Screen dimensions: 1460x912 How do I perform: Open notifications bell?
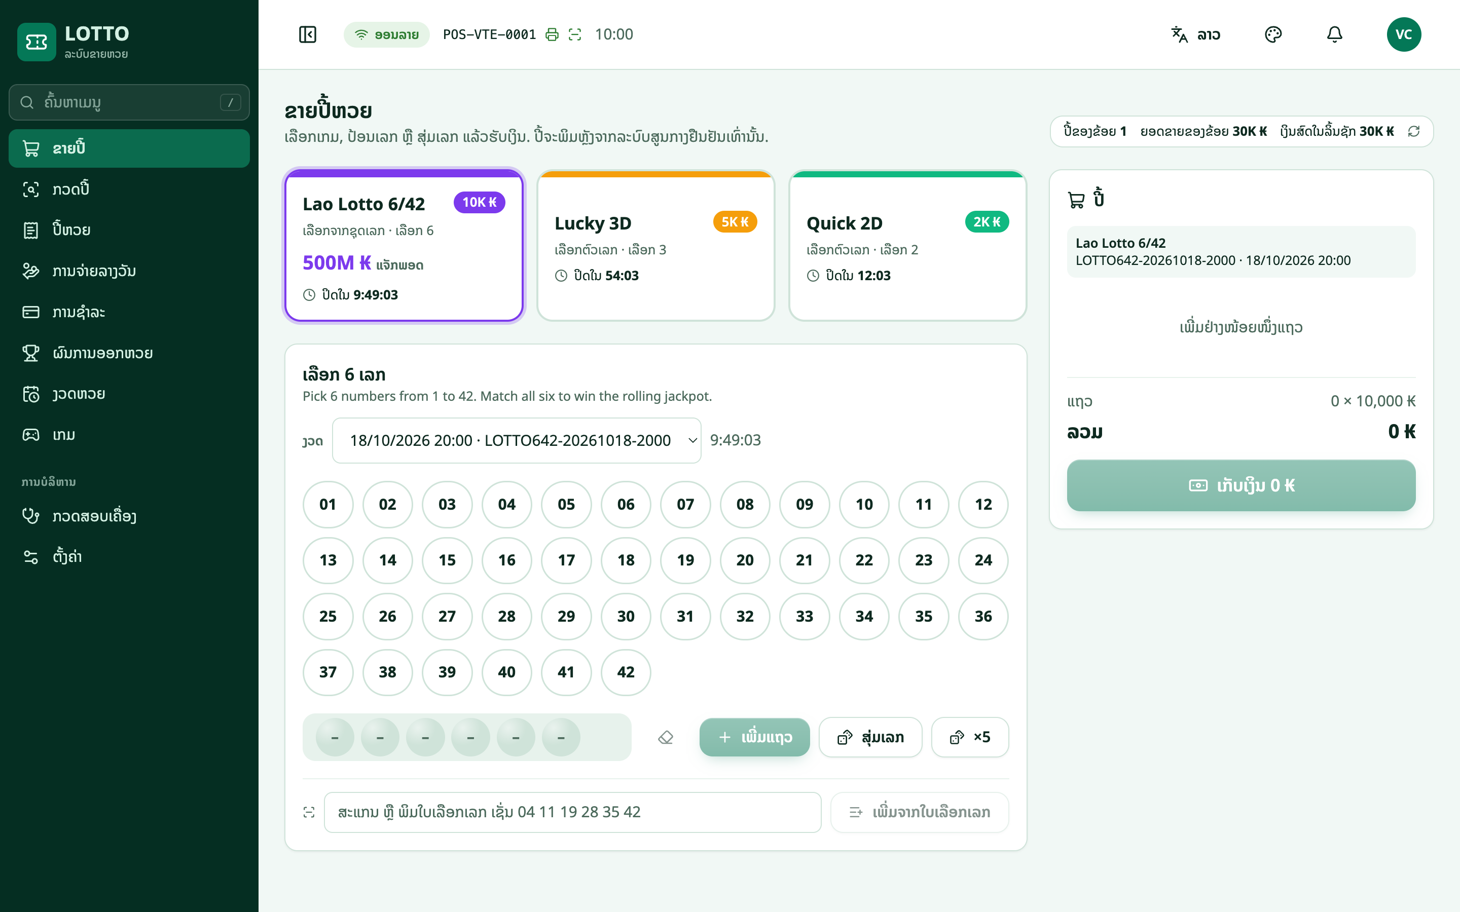coord(1334,34)
